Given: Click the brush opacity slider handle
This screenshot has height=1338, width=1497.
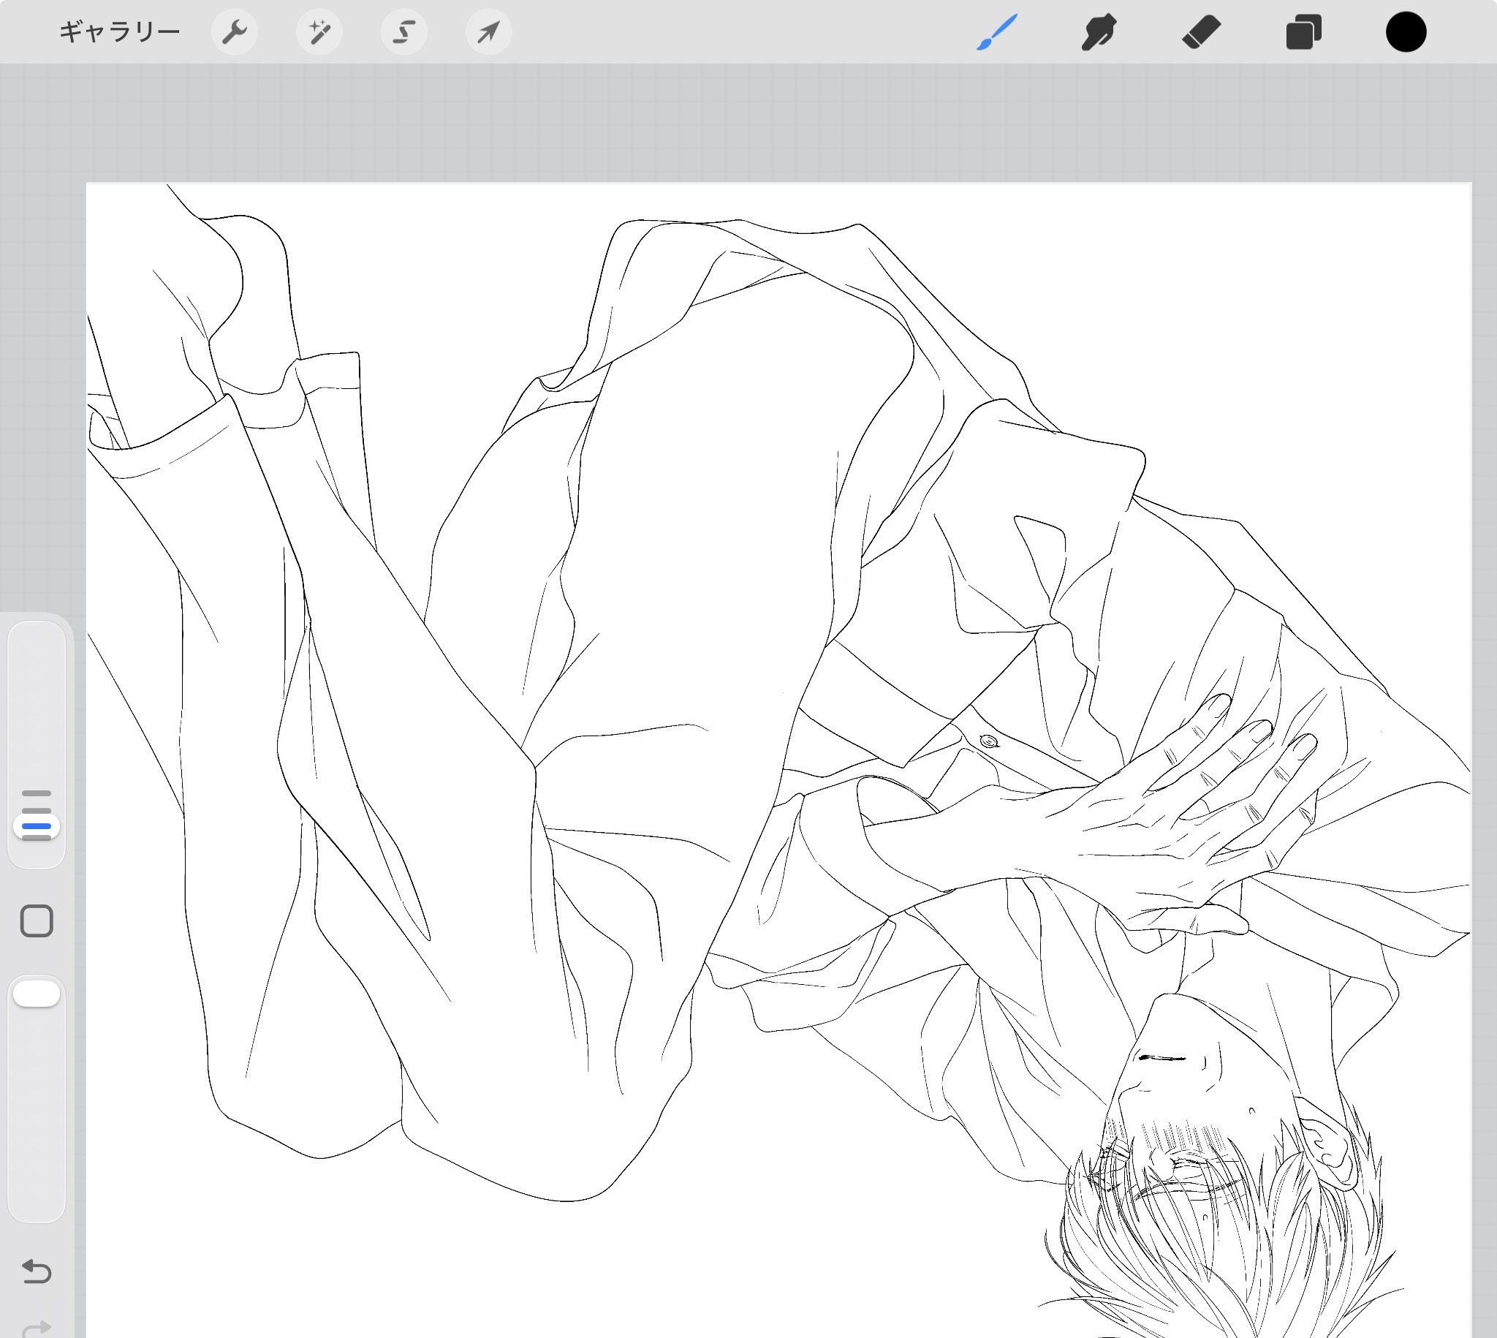Looking at the screenshot, I should click(x=37, y=993).
